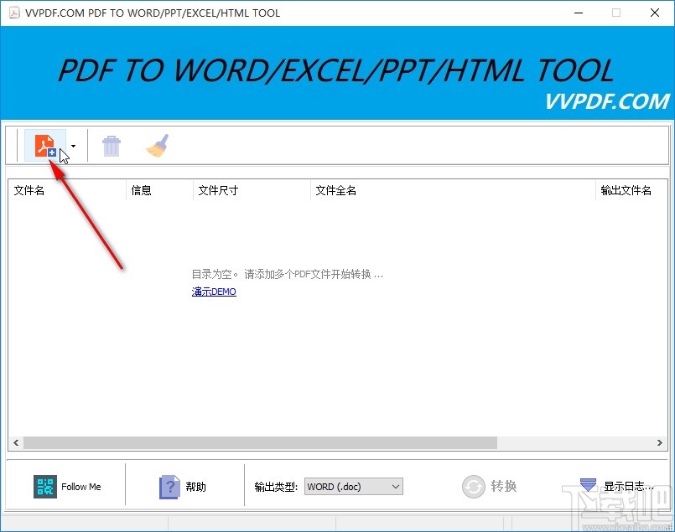Click the circular 转换 convert icon
Screen dimensions: 675x532
[474, 486]
